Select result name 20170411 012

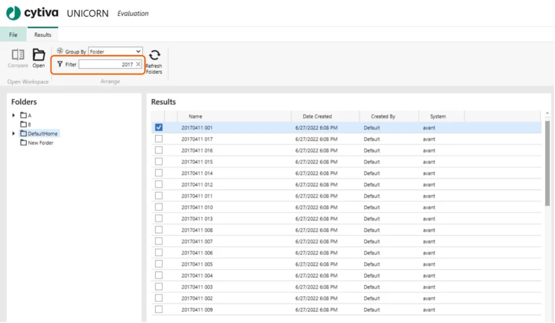pyautogui.click(x=197, y=185)
